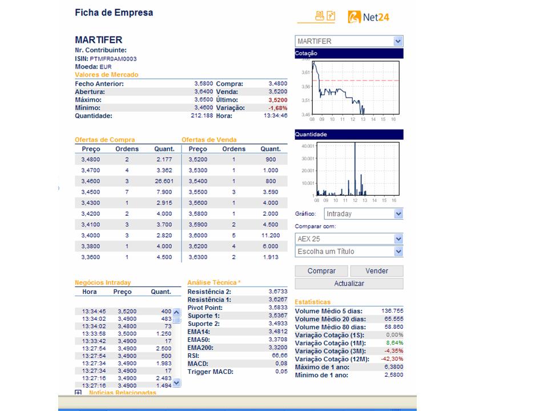Click the buy offer price 3,3600
This screenshot has height=411, width=548.
(91, 257)
